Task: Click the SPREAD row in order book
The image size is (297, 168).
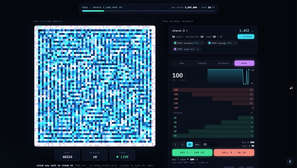Action: point(213,113)
